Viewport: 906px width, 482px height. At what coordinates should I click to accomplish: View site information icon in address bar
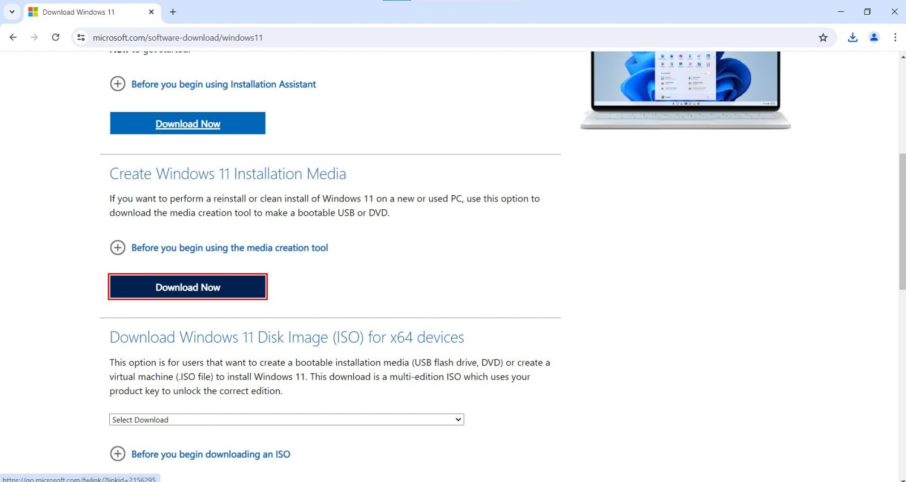click(x=81, y=37)
